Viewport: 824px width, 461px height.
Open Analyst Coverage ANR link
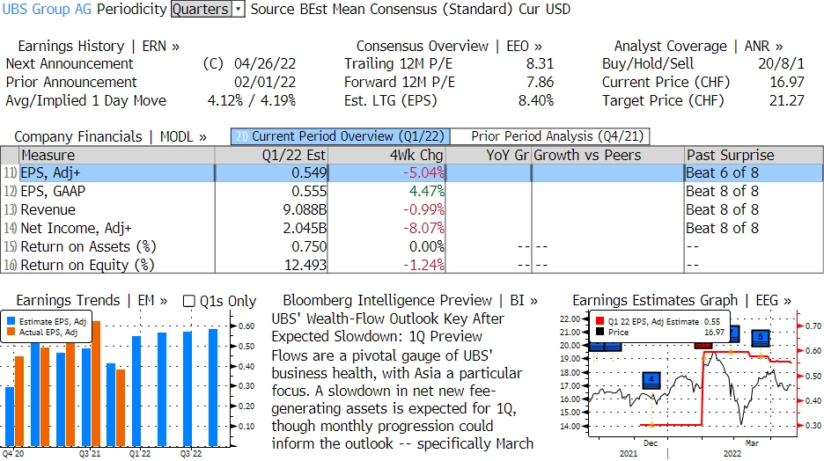(698, 47)
